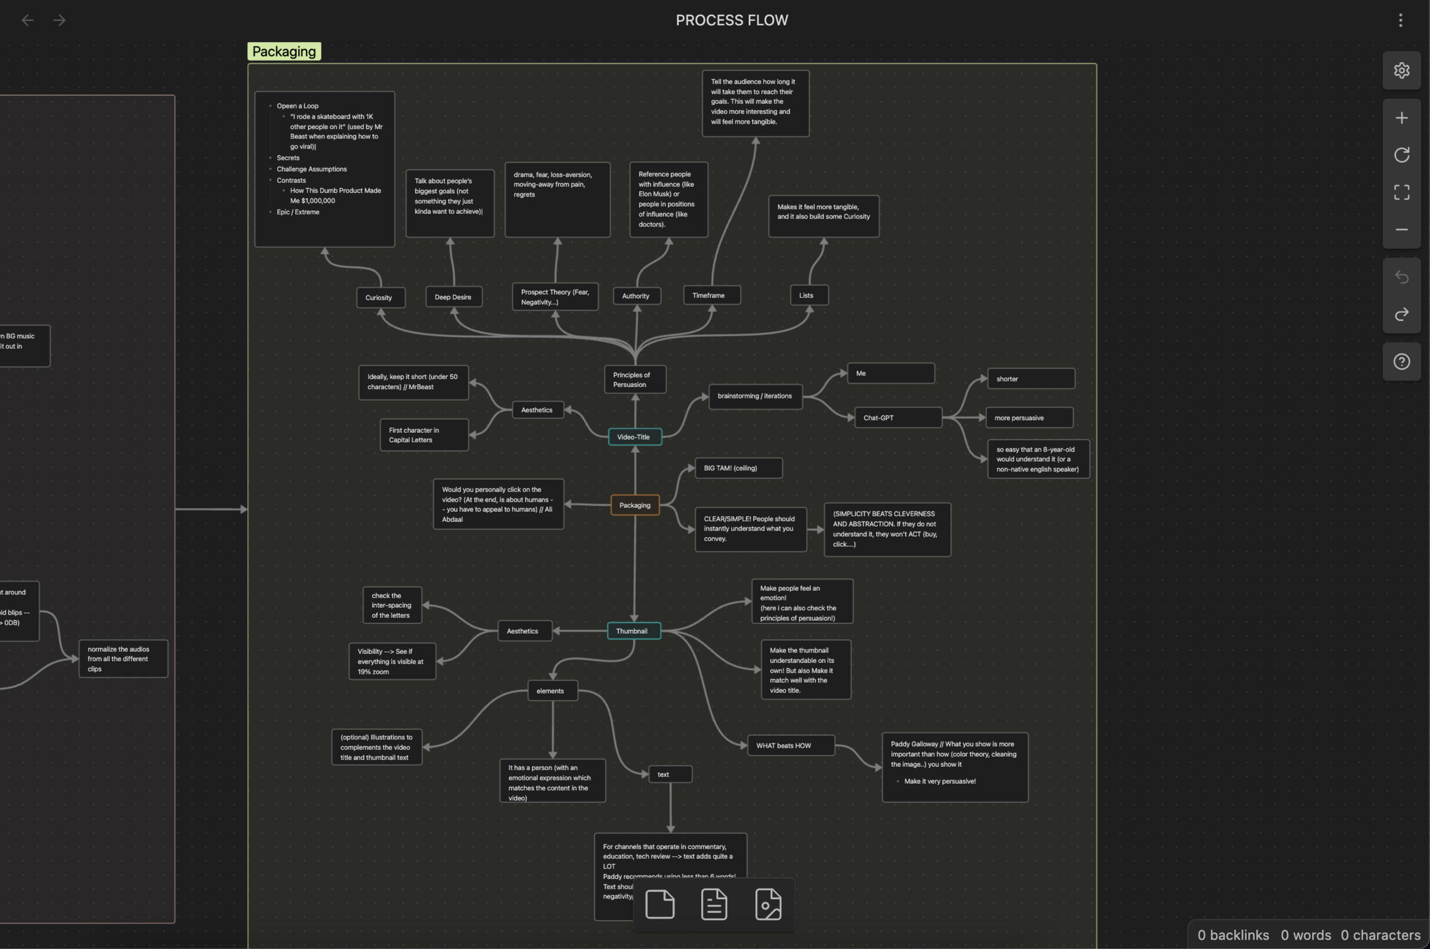Open canvas settings gear
This screenshot has width=1430, height=949.
(1401, 70)
